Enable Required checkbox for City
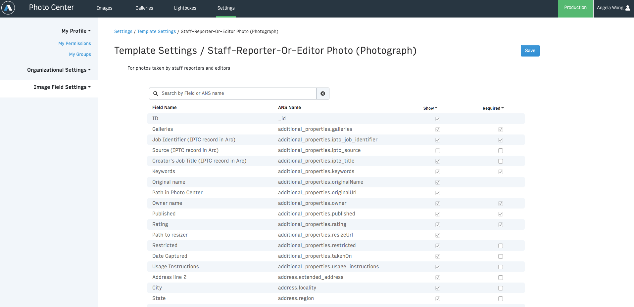The width and height of the screenshot is (634, 307). tap(501, 288)
